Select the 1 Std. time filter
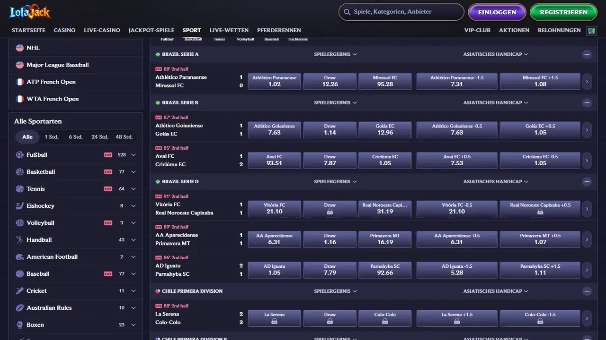 pos(52,137)
